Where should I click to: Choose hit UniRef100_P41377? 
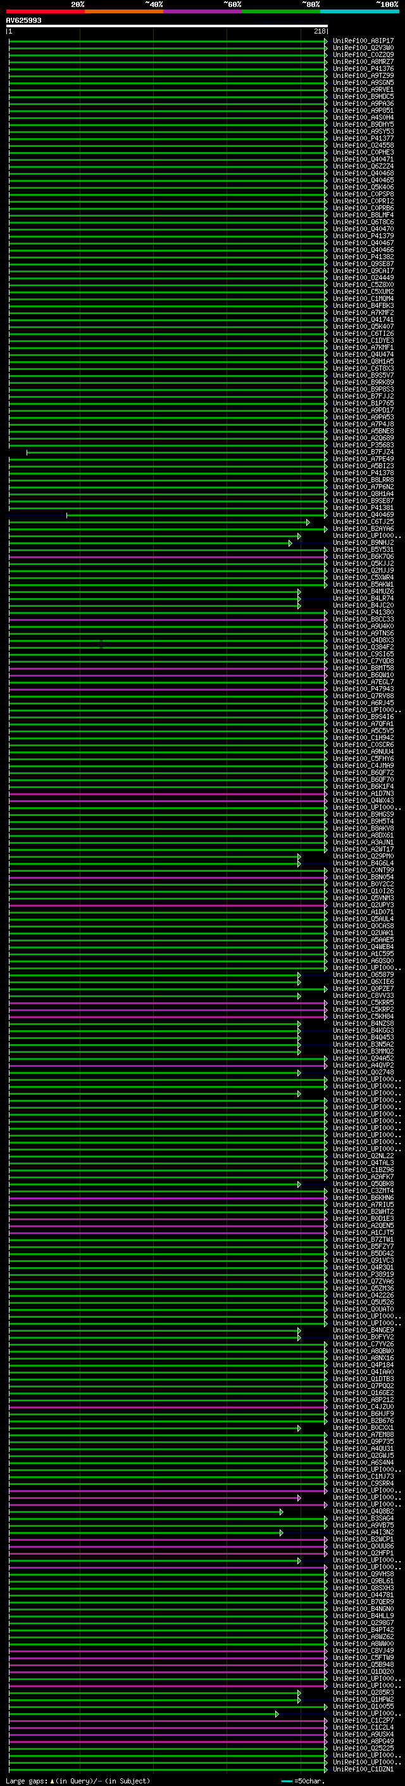[363, 139]
